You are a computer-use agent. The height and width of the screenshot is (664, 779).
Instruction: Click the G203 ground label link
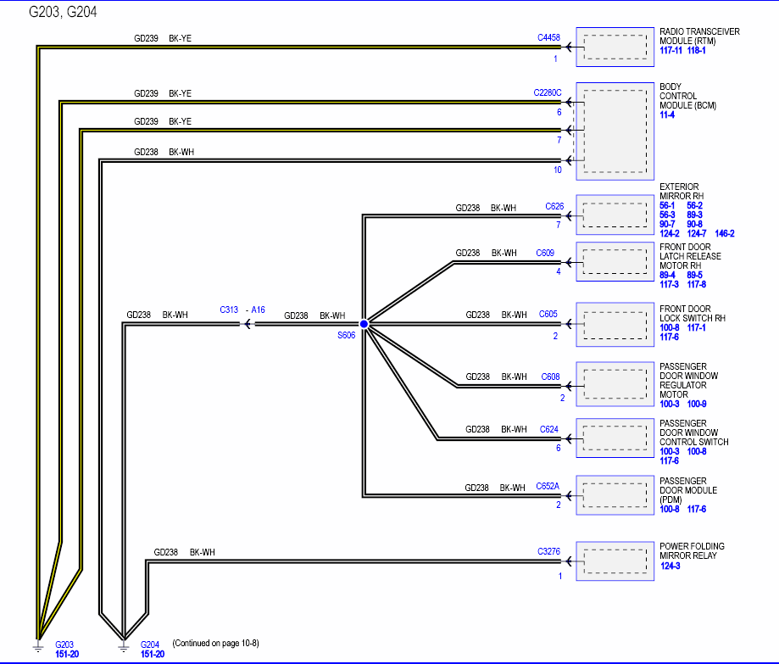(64, 645)
